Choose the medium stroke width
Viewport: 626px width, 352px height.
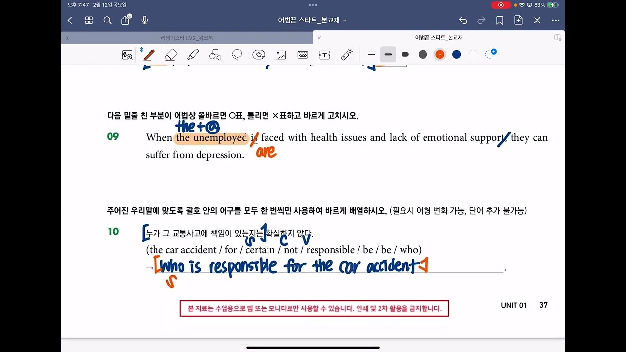click(388, 54)
